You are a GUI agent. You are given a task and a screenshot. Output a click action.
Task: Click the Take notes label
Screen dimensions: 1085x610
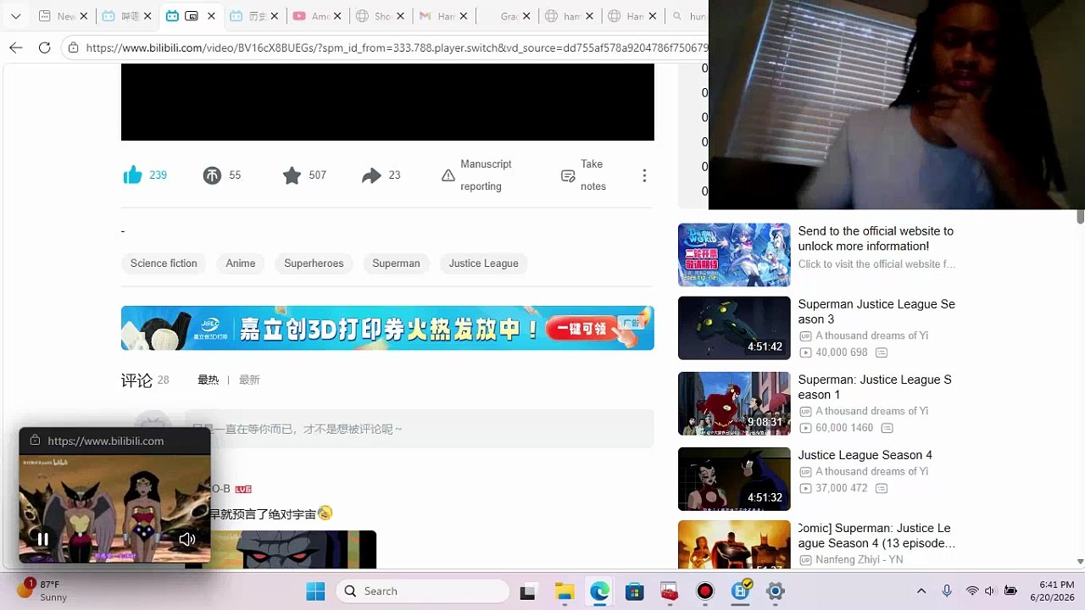pos(593,175)
